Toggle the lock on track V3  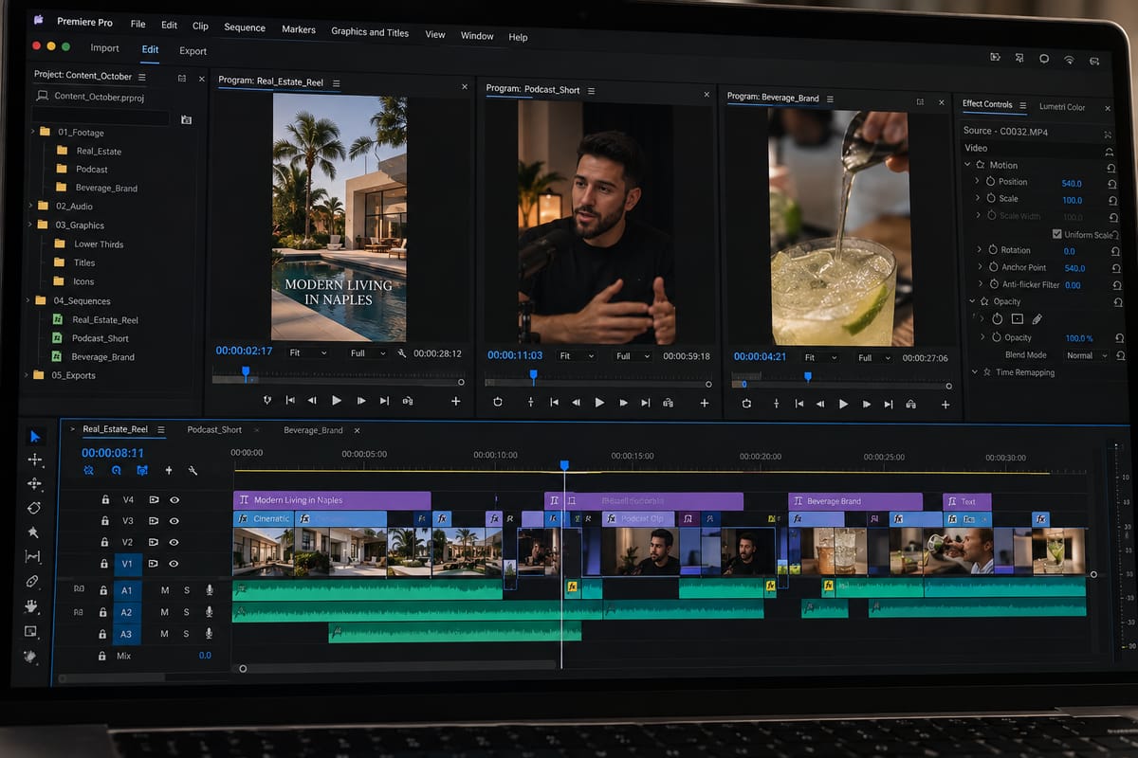(105, 520)
